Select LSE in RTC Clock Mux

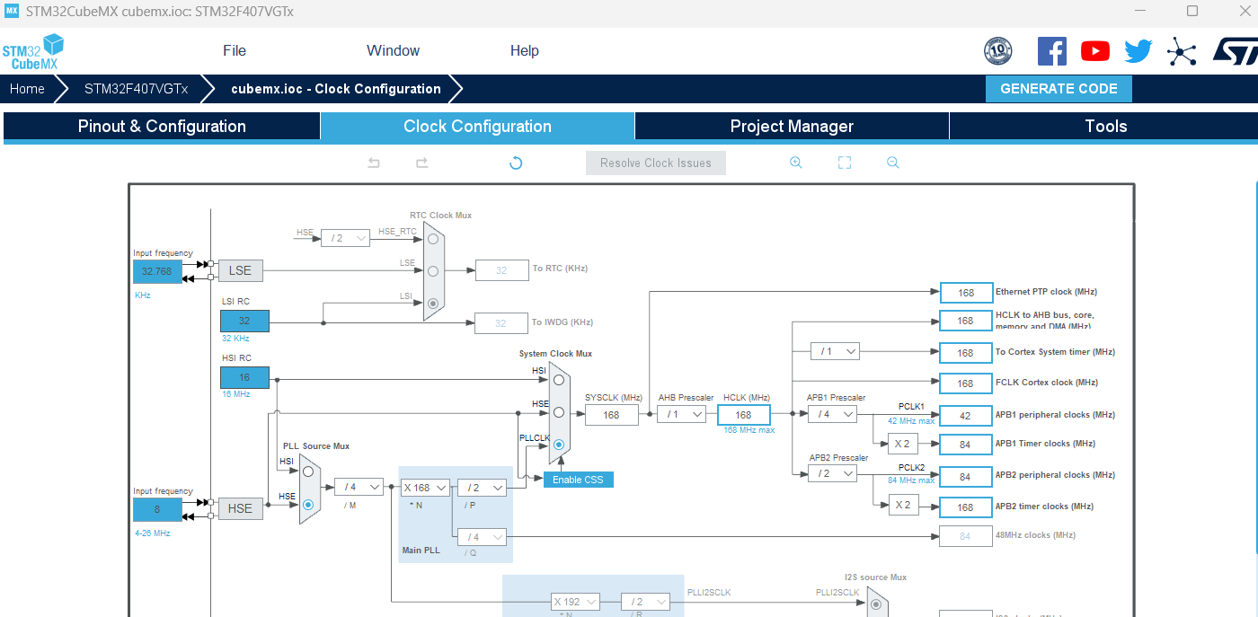[x=433, y=270]
